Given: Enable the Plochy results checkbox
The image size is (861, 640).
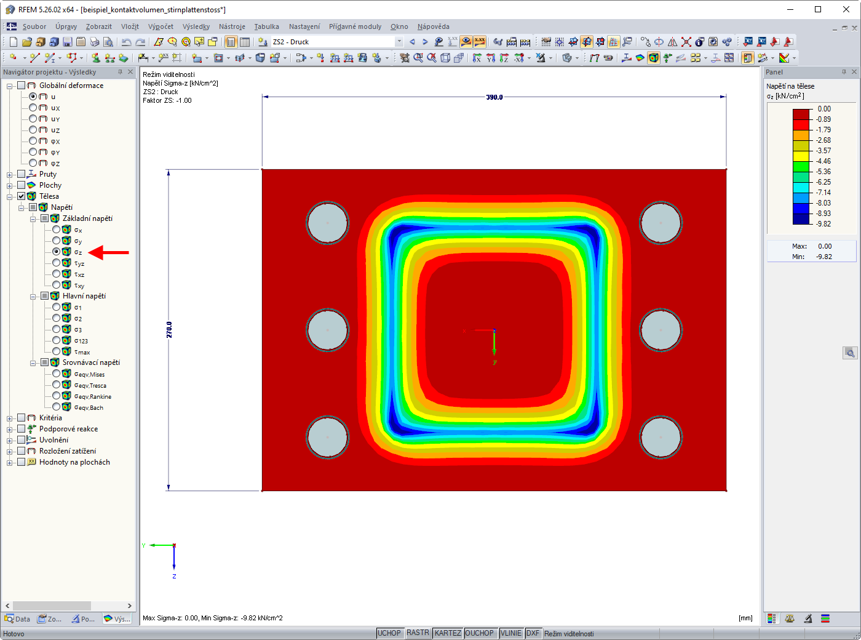Looking at the screenshot, I should (22, 185).
